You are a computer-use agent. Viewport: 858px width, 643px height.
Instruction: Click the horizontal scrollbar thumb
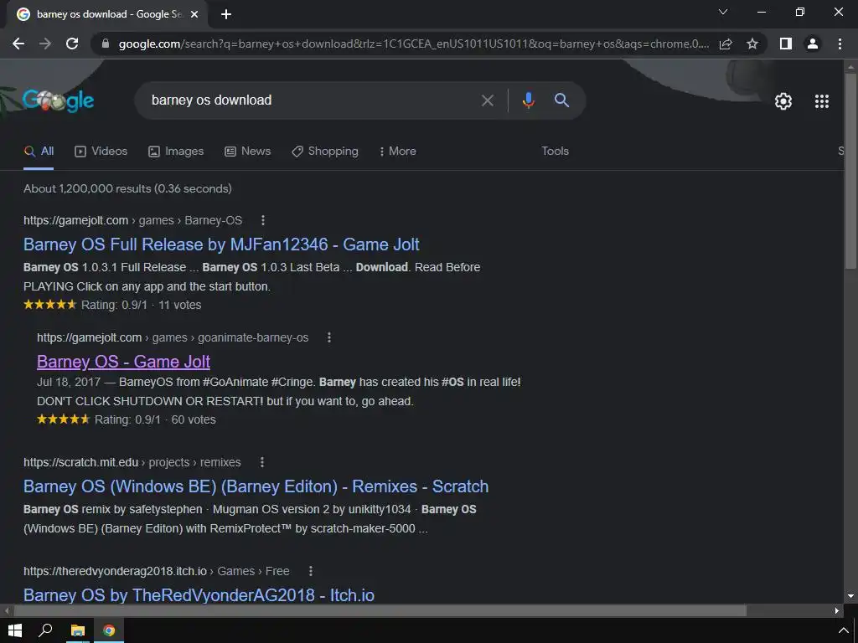pyautogui.click(x=380, y=610)
